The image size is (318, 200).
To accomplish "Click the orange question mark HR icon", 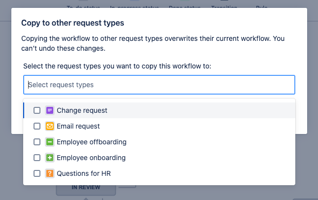I will pos(50,173).
